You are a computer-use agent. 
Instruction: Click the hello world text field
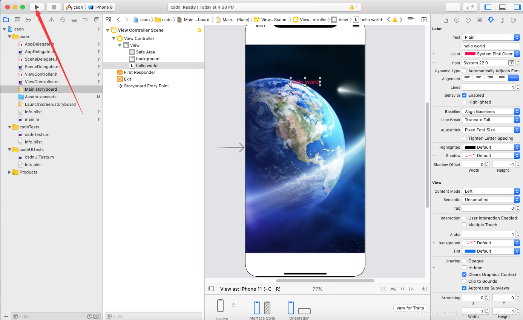(491, 46)
